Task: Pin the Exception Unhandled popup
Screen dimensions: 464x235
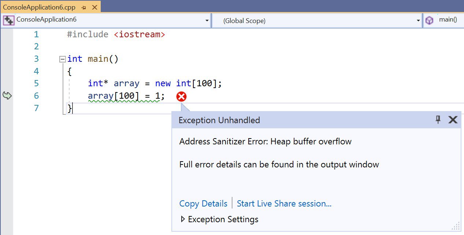Action: pos(438,120)
